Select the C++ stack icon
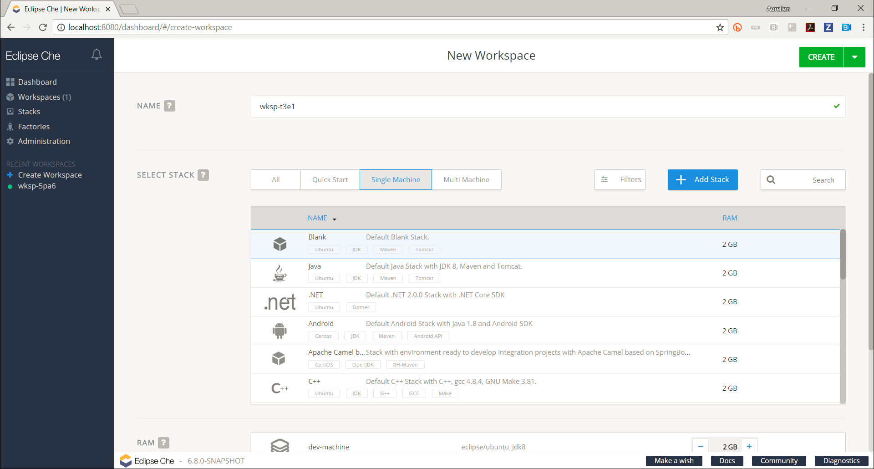The height and width of the screenshot is (469, 874). (279, 388)
